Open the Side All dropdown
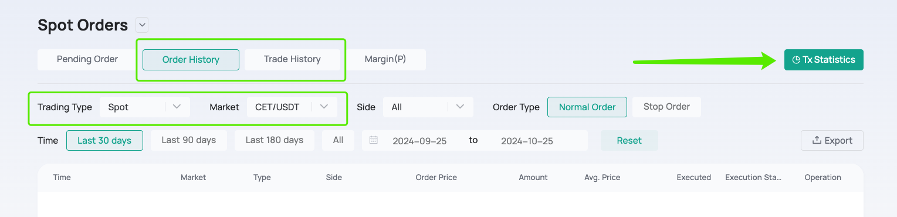Image resolution: width=897 pixels, height=217 pixels. [428, 107]
